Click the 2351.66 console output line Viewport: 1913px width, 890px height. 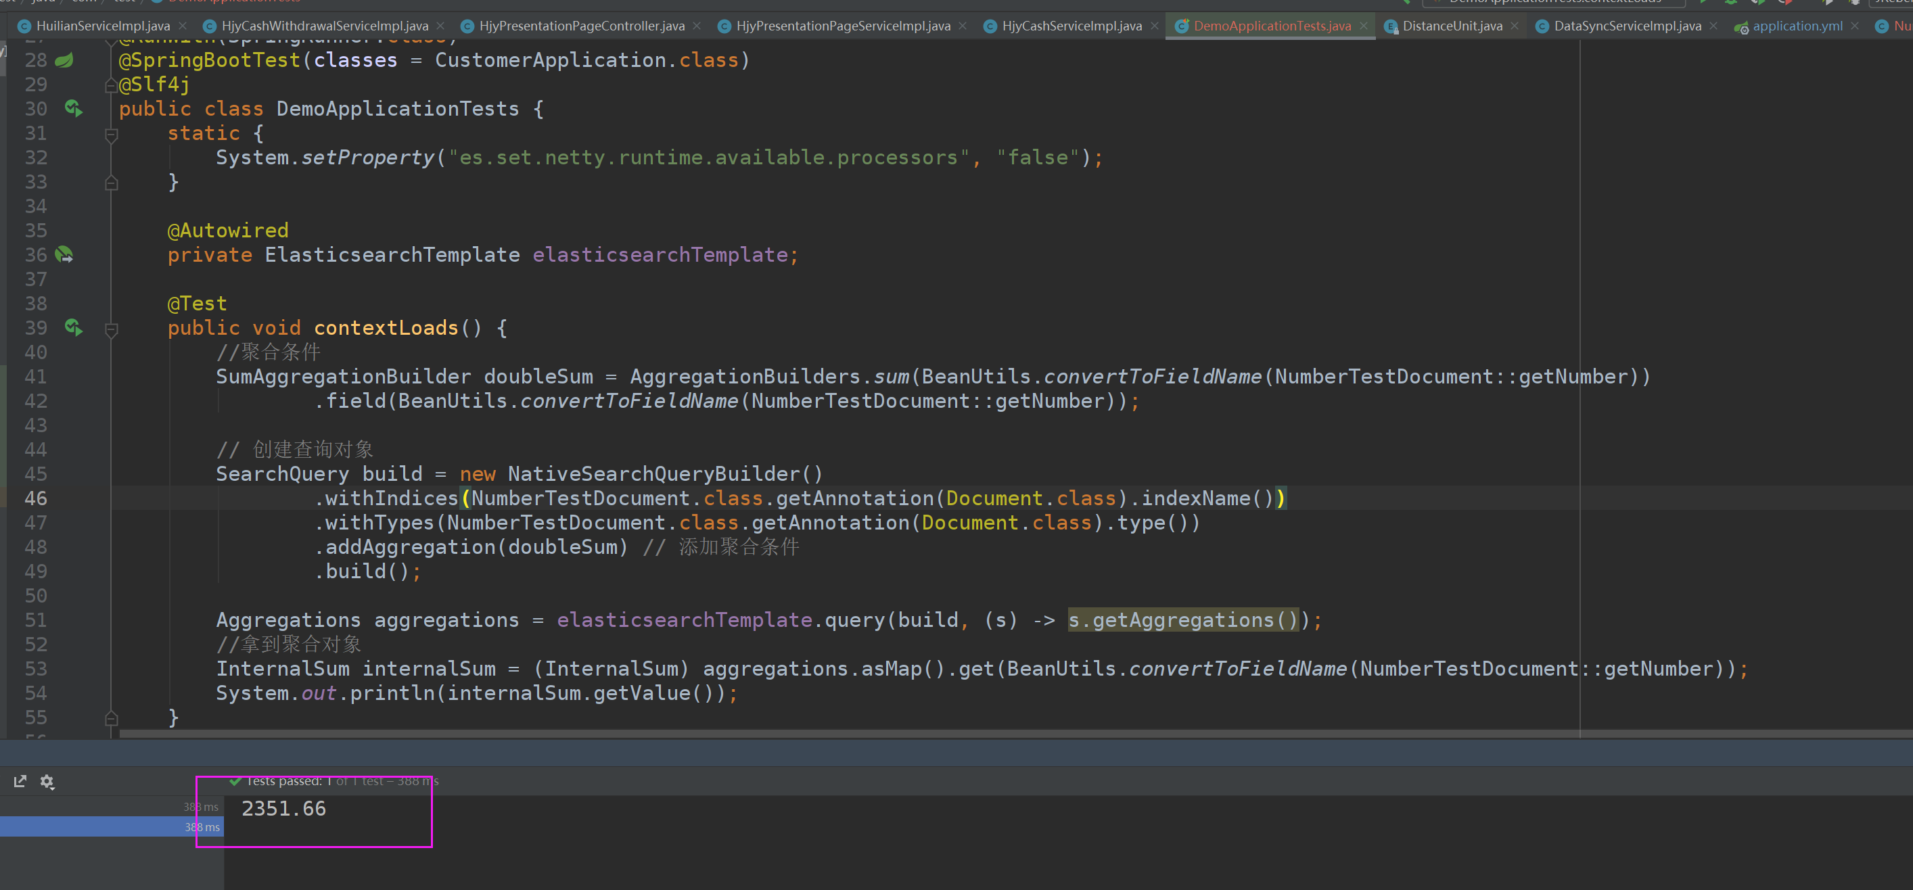tap(283, 808)
